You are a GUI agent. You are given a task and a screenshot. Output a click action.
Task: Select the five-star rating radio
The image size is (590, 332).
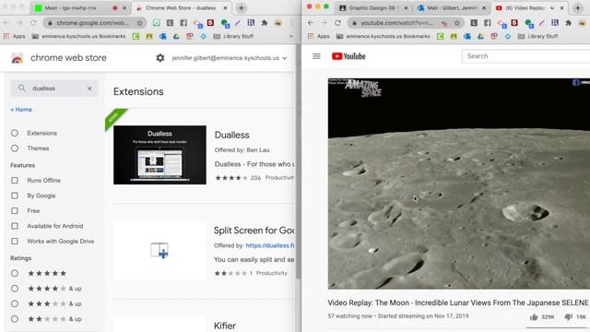click(x=15, y=273)
